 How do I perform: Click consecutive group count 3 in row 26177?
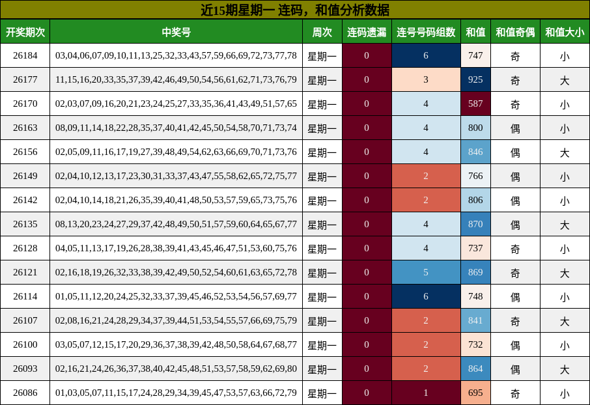tap(426, 80)
